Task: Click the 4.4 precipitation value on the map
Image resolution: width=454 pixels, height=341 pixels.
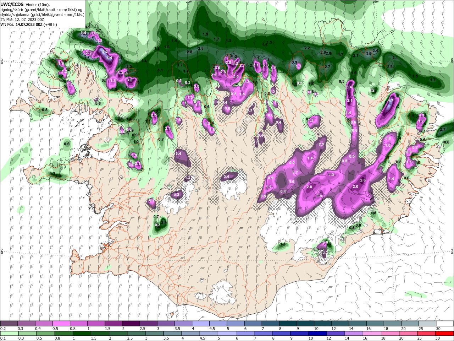Action: [109, 58]
